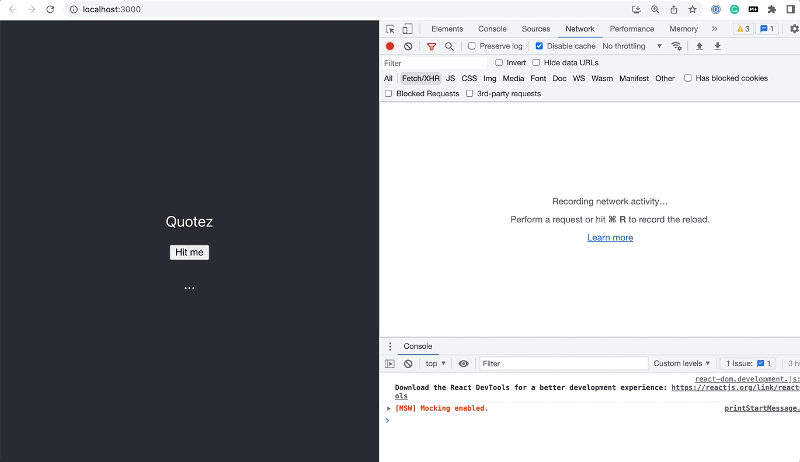The height and width of the screenshot is (462, 800).
Task: Open the Custom levels dropdown
Action: pyautogui.click(x=681, y=363)
